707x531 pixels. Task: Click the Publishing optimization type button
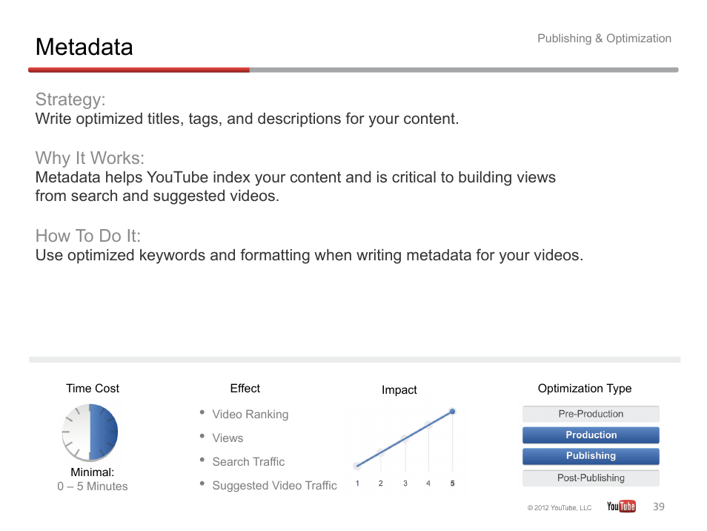click(591, 456)
